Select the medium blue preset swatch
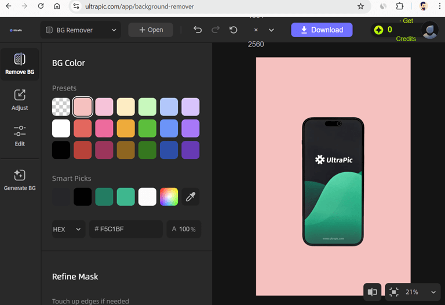The image size is (445, 305). pyautogui.click(x=169, y=128)
